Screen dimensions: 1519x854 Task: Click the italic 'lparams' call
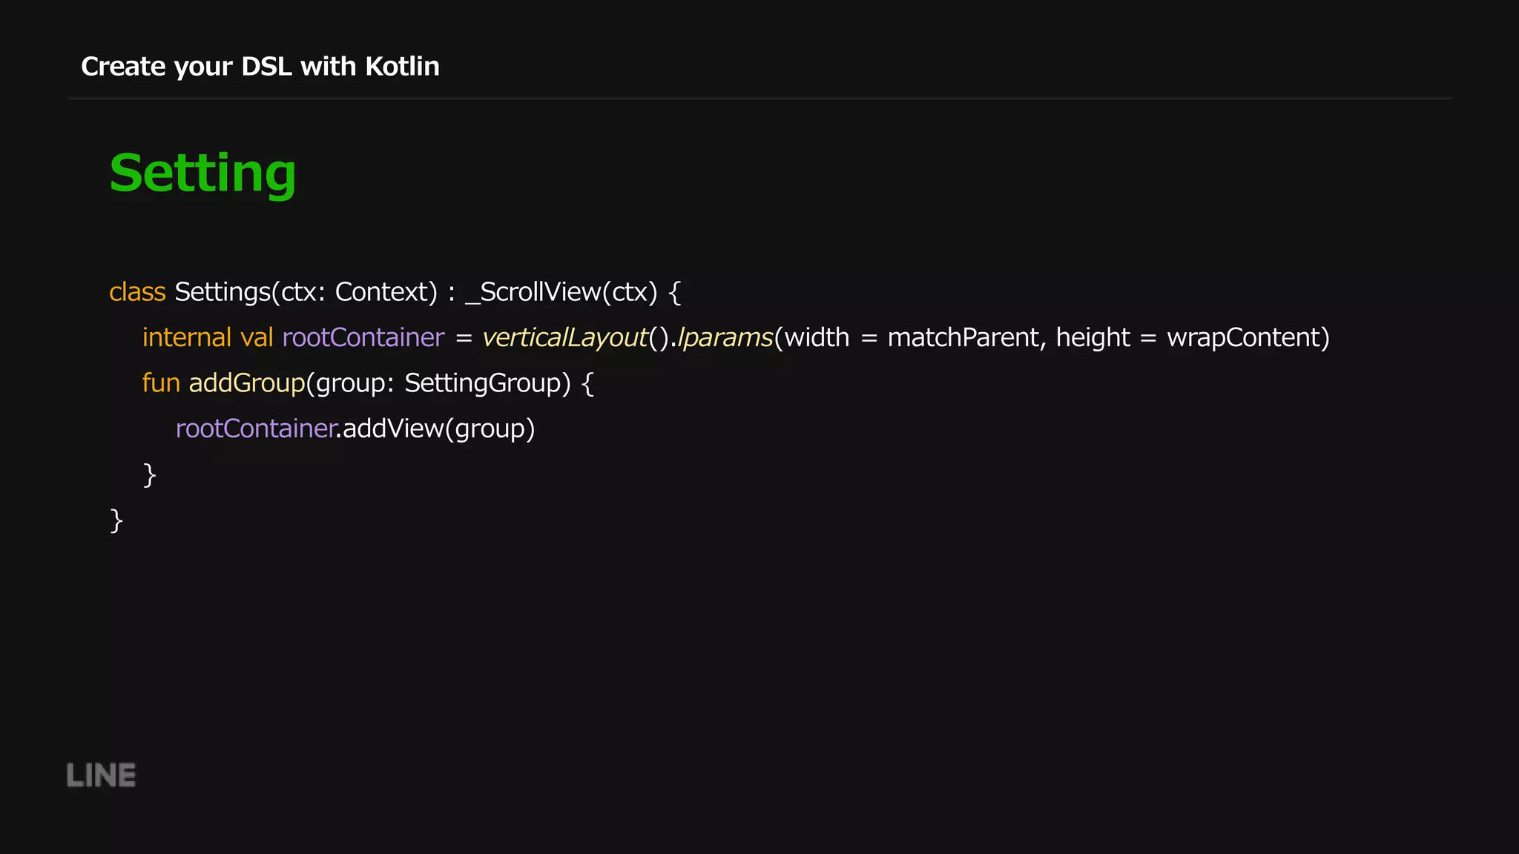tap(725, 339)
